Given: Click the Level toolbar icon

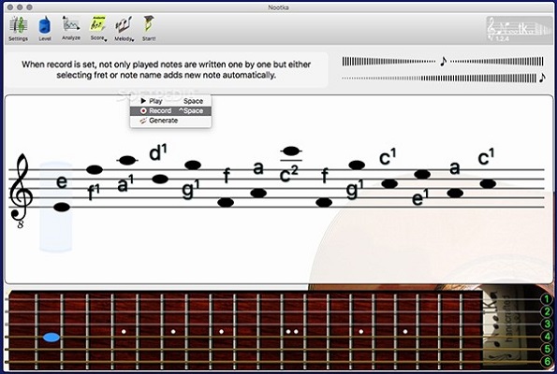Looking at the screenshot, I should [45, 28].
